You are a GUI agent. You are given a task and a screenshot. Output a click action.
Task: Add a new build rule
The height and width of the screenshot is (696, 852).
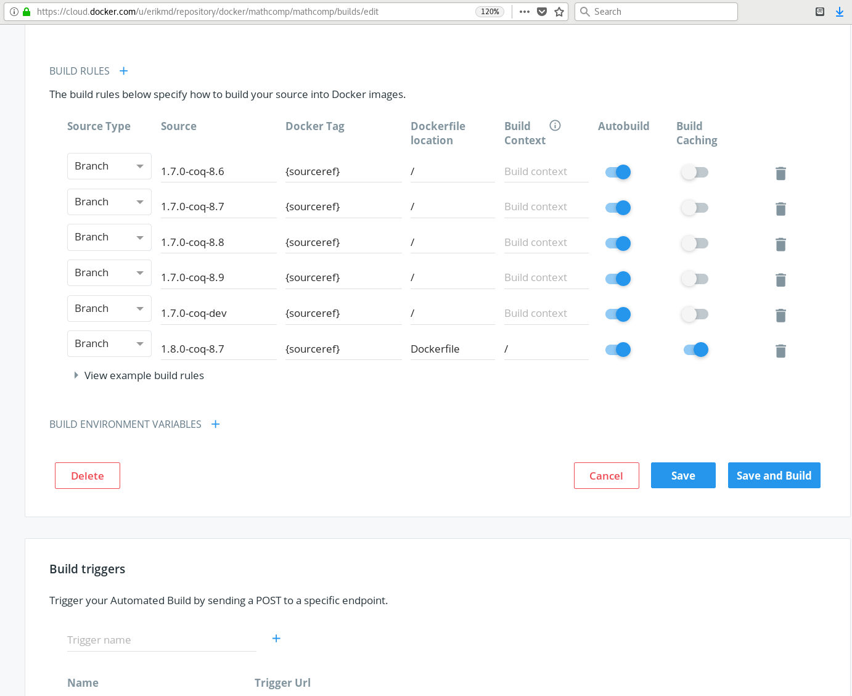point(124,71)
